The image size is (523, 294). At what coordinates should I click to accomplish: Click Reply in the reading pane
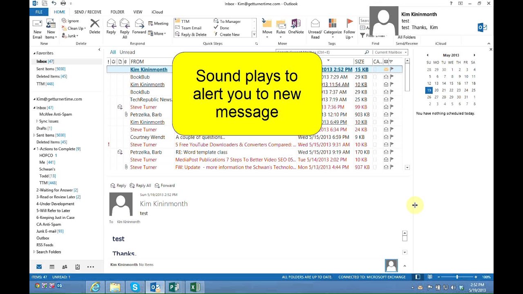tap(118, 185)
